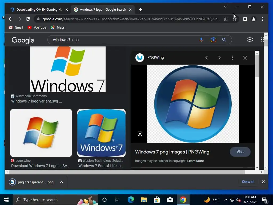The width and height of the screenshot is (273, 205).
Task: Click Windows 7 logo variant.svg caption
Action: point(37,101)
